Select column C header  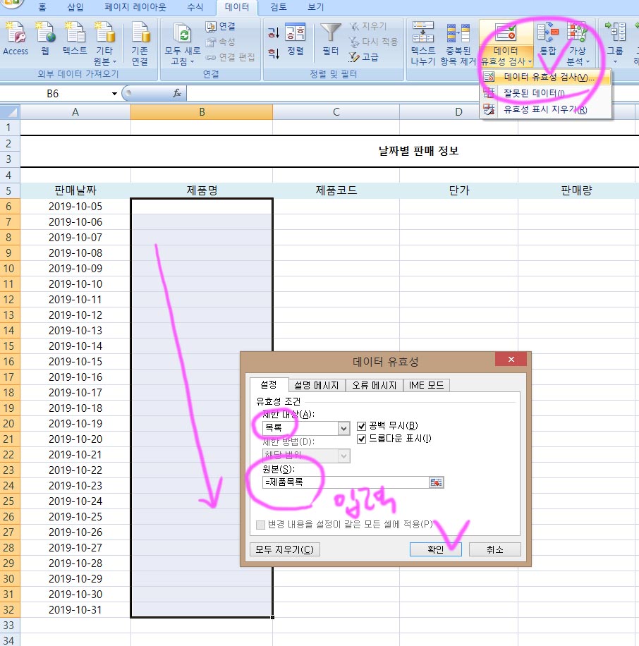[x=336, y=112]
